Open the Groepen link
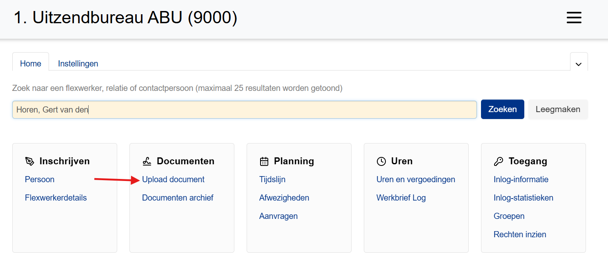 pos(509,216)
